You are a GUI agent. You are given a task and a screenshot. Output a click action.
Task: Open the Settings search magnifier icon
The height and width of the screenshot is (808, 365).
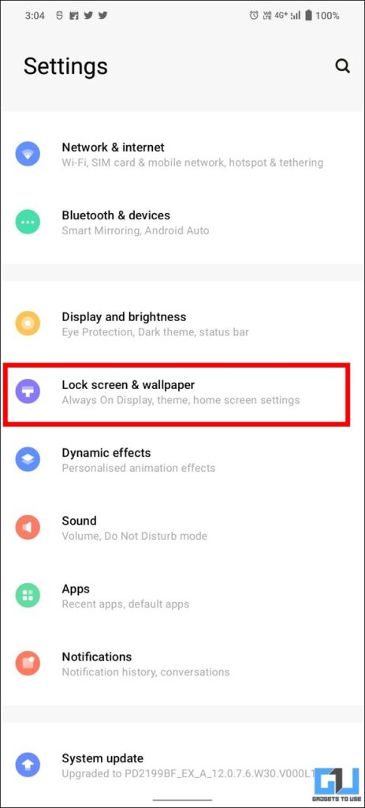click(x=342, y=66)
